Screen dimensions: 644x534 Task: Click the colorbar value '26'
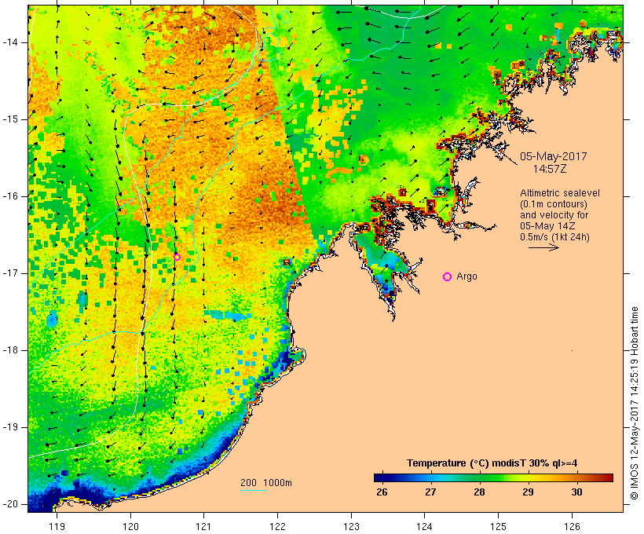pyautogui.click(x=382, y=492)
